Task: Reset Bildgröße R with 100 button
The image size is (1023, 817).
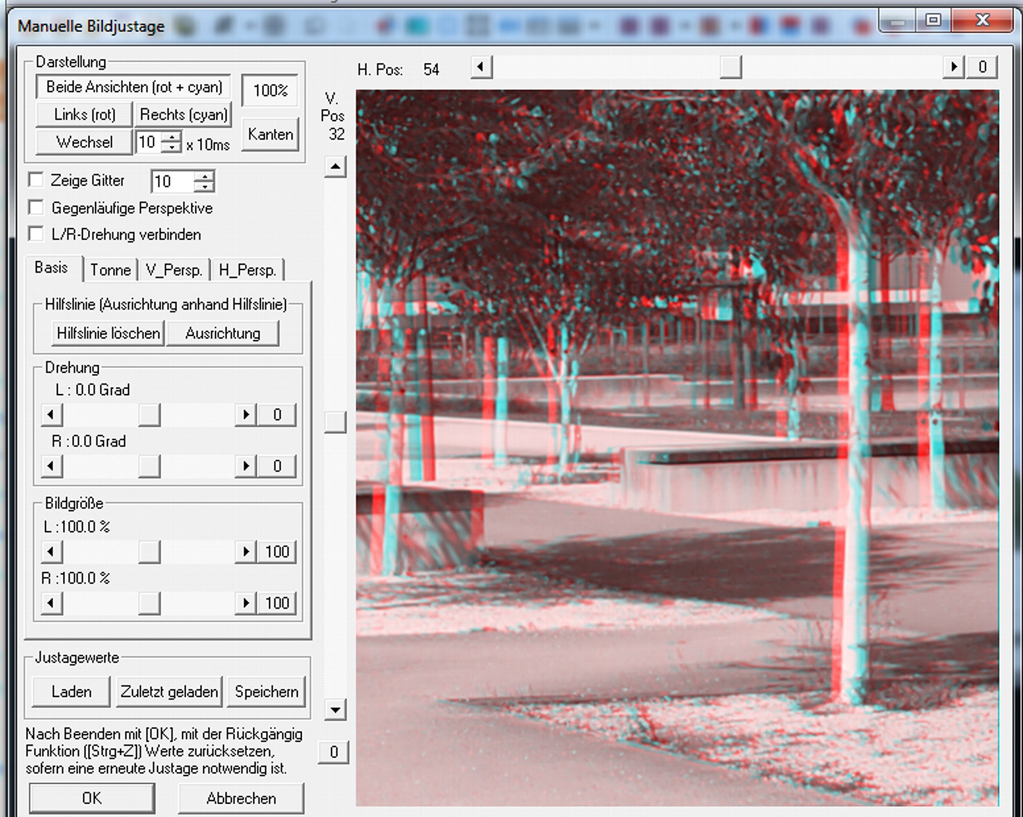Action: coord(277,603)
